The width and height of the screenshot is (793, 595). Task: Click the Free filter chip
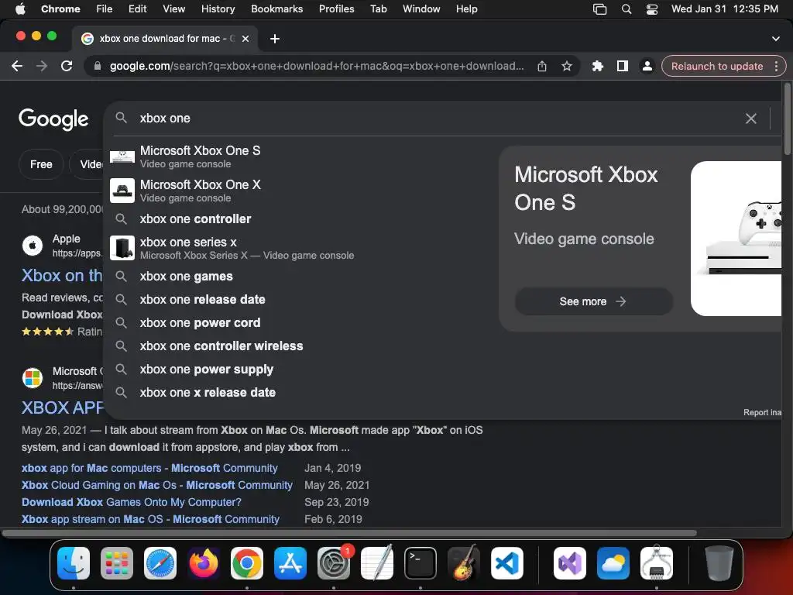(41, 164)
